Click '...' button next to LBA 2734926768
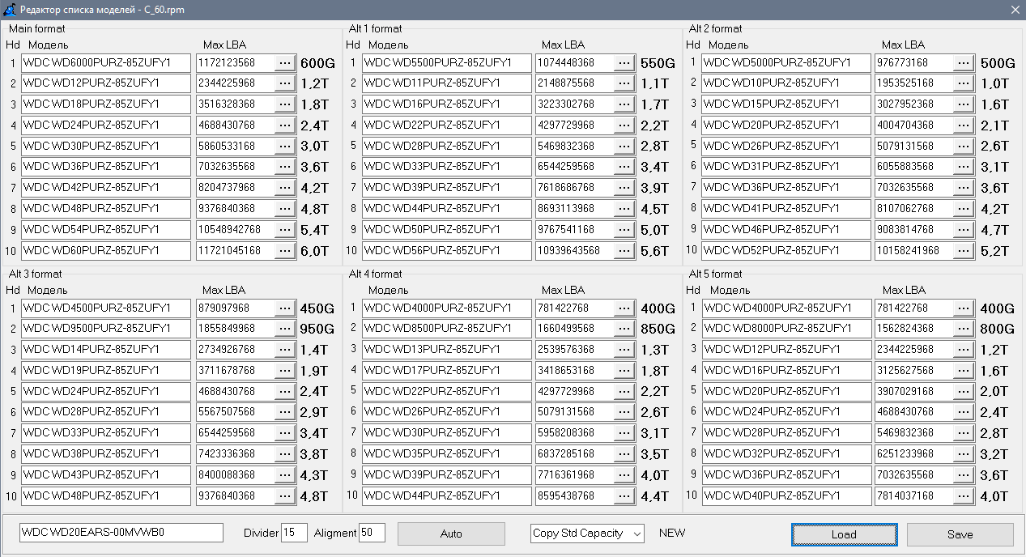This screenshot has width=1026, height=557. [285, 350]
